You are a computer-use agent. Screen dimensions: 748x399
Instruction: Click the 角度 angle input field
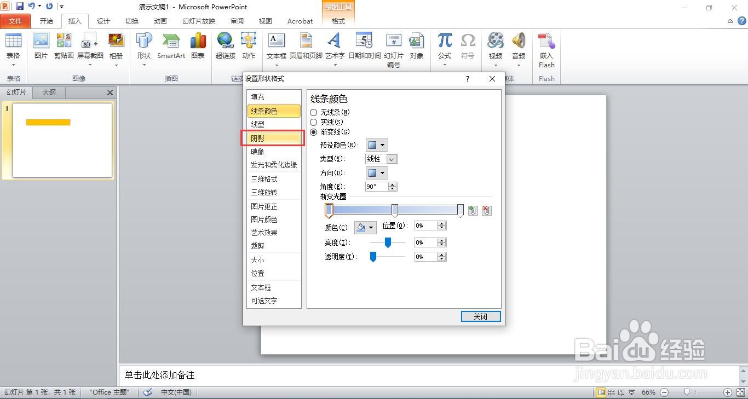coord(377,187)
